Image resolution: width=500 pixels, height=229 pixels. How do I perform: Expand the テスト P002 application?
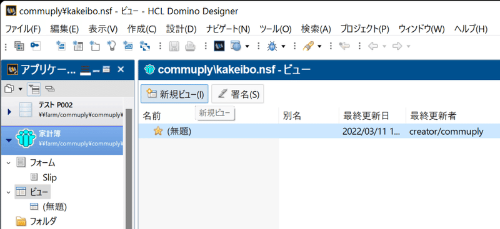(x=9, y=112)
